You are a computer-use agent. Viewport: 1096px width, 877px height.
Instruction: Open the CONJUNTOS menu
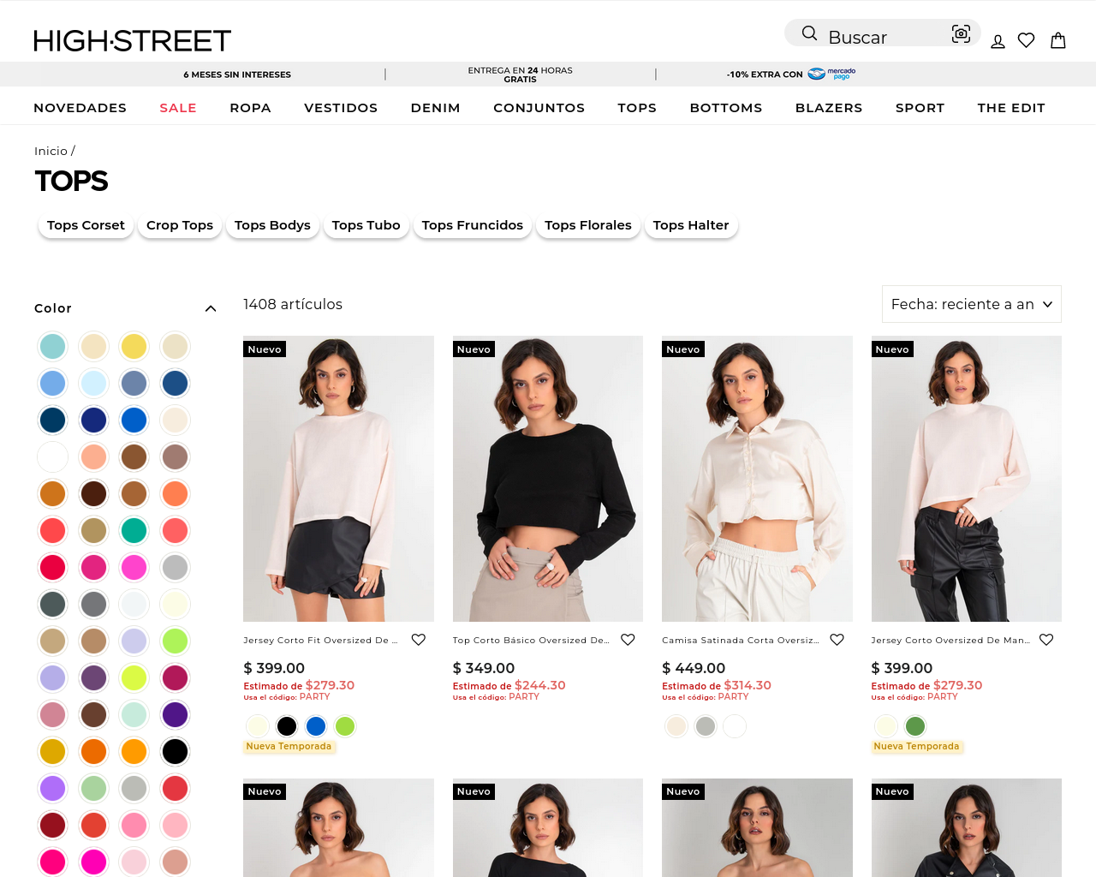pyautogui.click(x=539, y=108)
